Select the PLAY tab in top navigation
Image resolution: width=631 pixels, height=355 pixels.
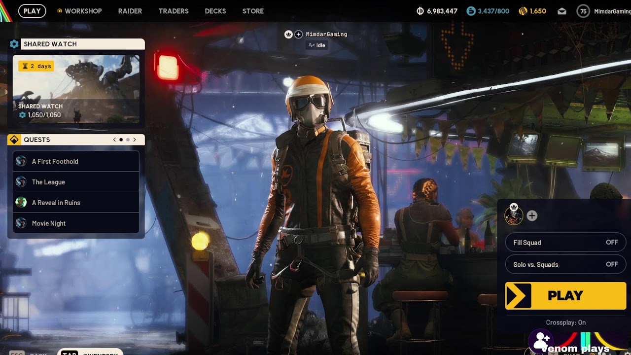32,11
